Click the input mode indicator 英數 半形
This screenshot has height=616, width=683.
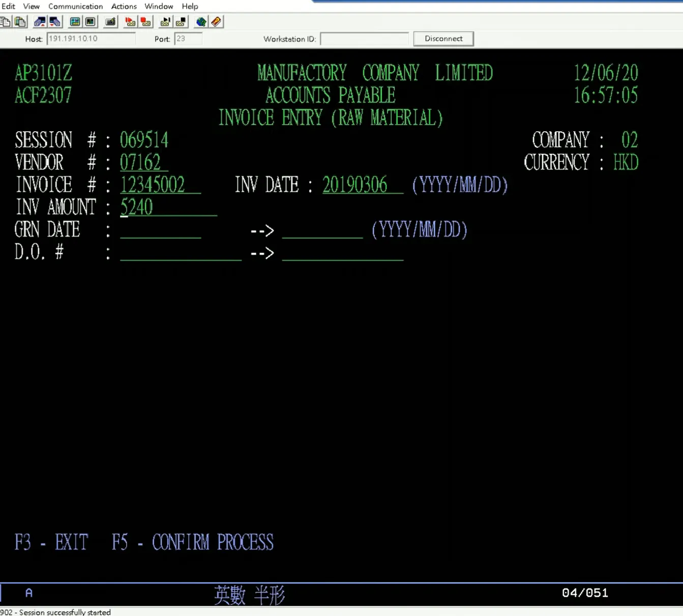click(249, 595)
